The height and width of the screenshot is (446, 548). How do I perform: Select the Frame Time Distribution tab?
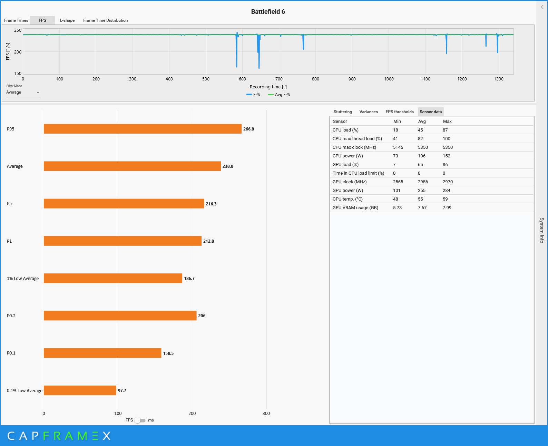(x=105, y=20)
